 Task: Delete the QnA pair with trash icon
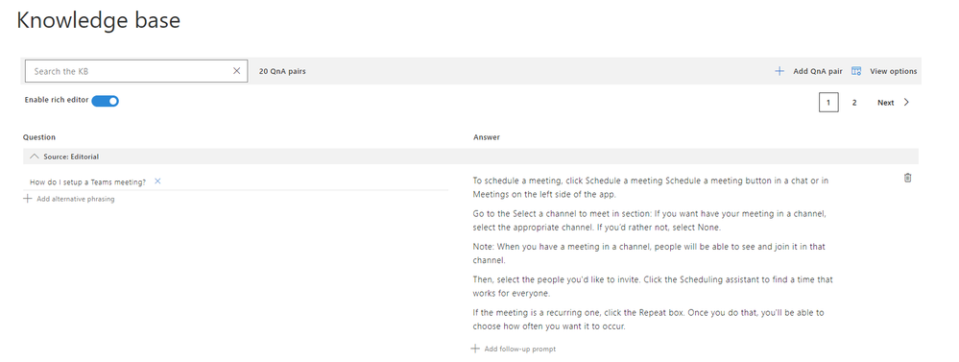point(907,178)
